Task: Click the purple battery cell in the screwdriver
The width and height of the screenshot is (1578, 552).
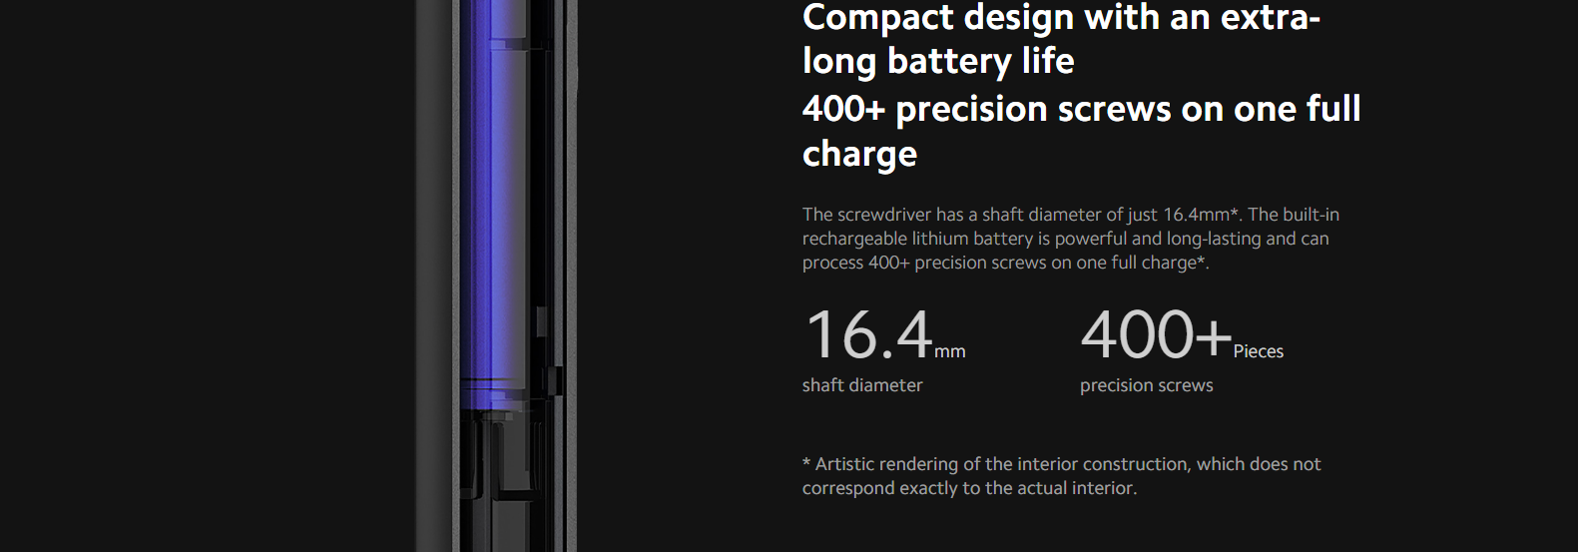Action: point(493,200)
